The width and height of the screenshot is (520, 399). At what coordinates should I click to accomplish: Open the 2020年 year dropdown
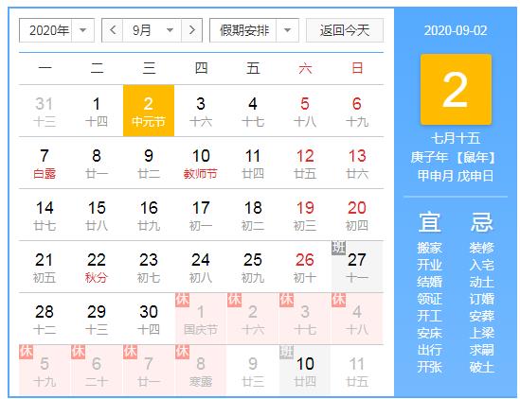[57, 30]
